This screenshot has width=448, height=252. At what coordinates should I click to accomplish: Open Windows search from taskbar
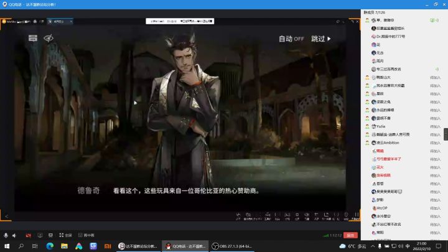21,246
